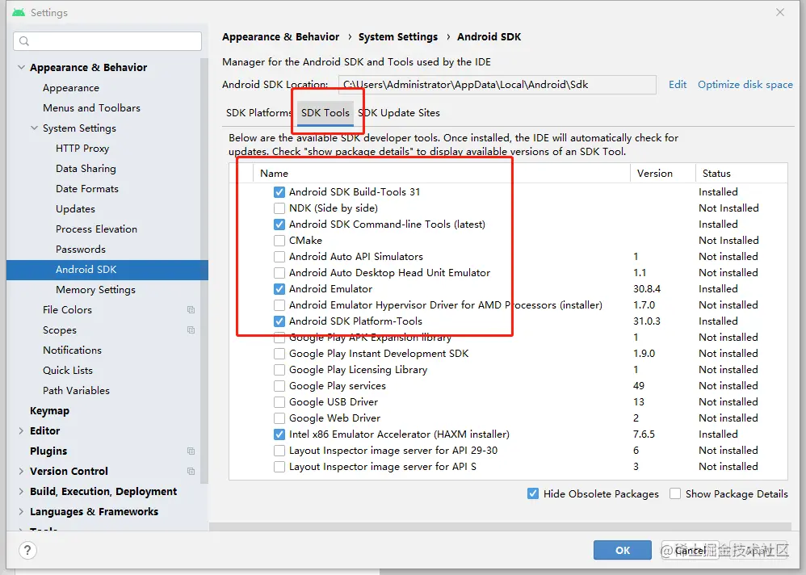Click the project-level icon beside Version Control
The image size is (806, 575).
tap(191, 472)
